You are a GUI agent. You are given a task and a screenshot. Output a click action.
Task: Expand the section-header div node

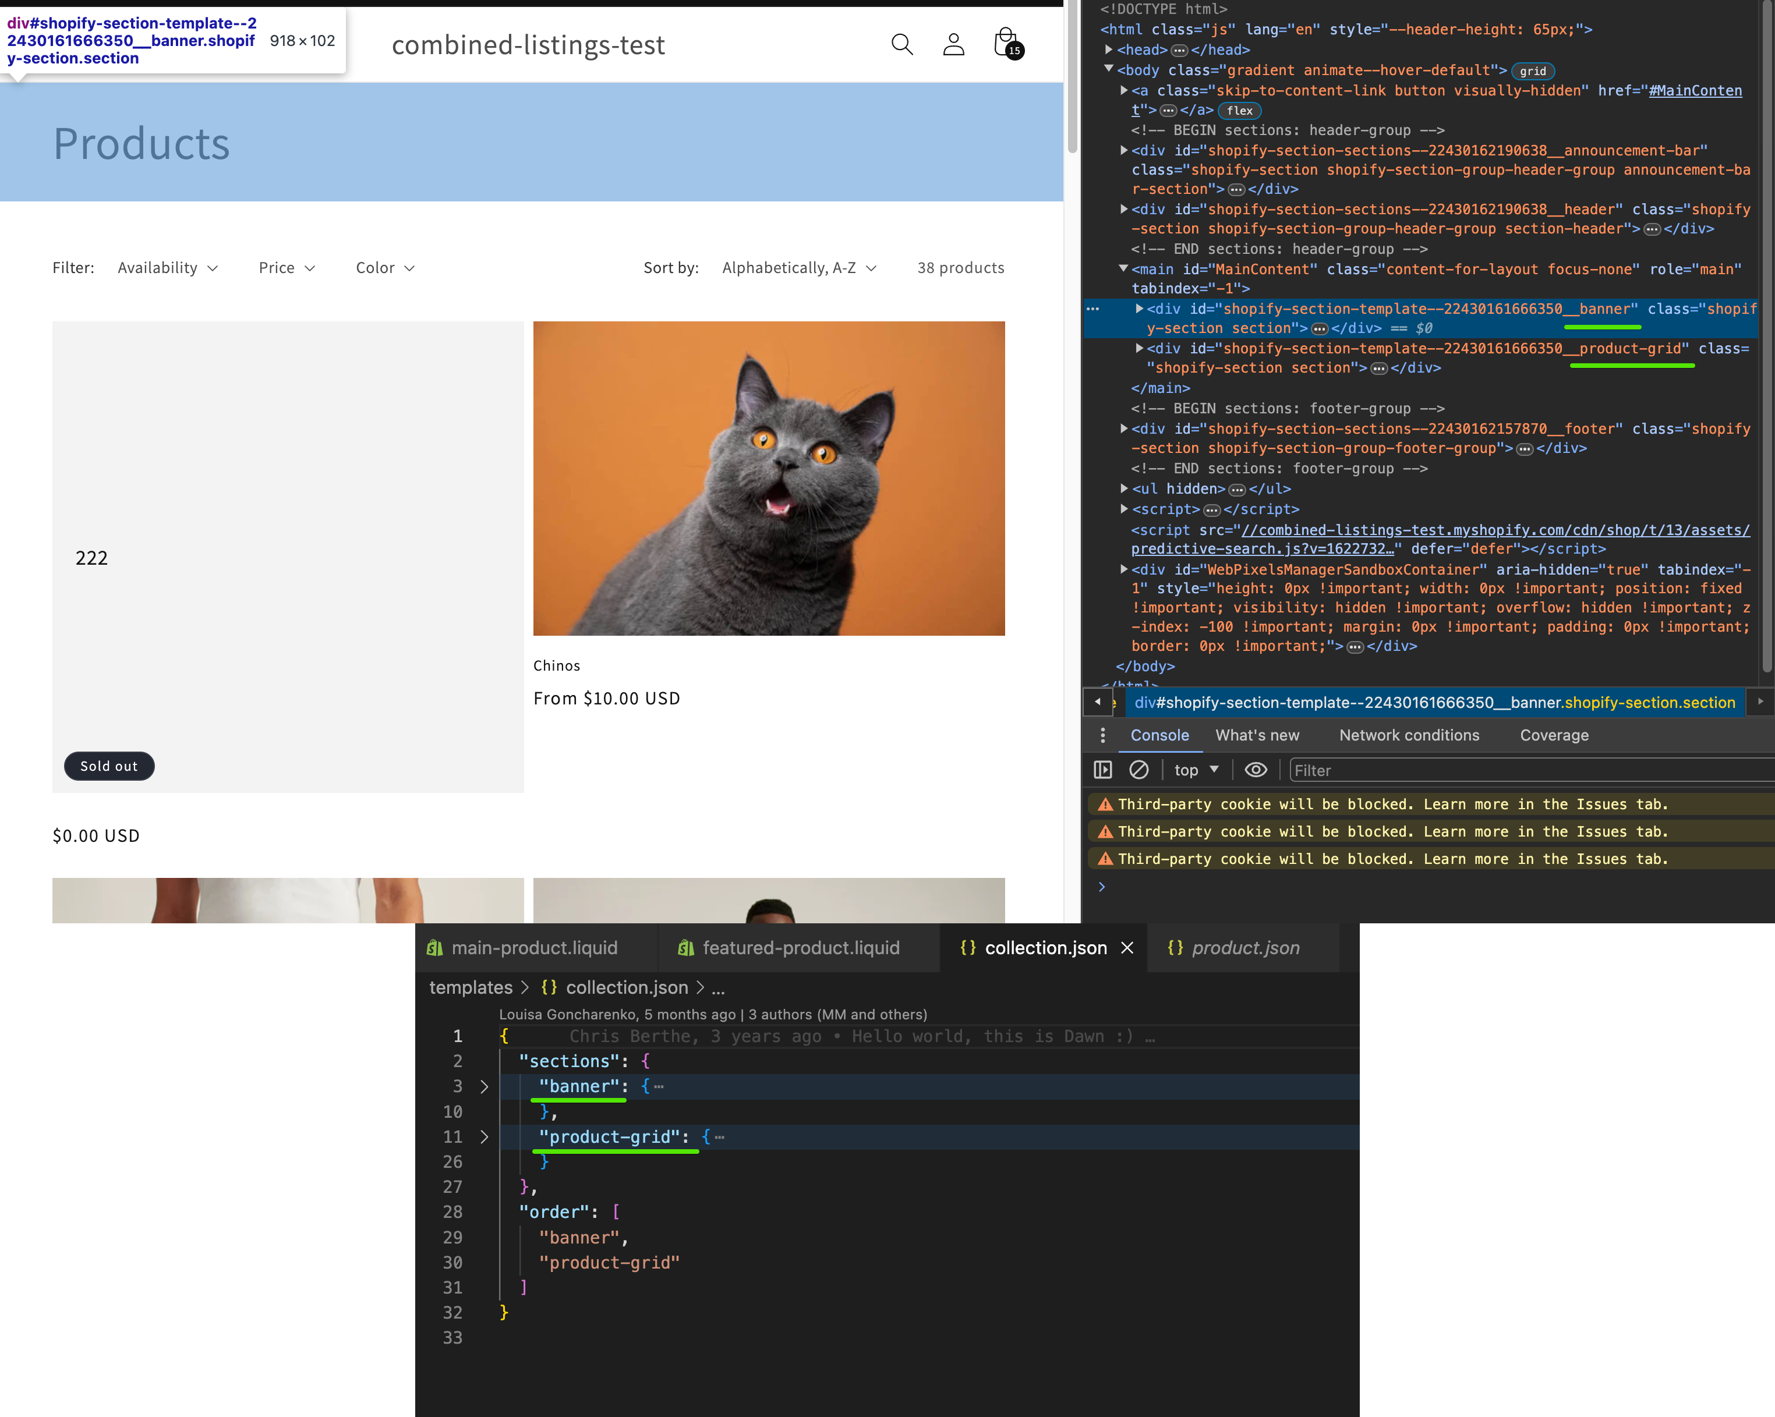click(x=1124, y=209)
